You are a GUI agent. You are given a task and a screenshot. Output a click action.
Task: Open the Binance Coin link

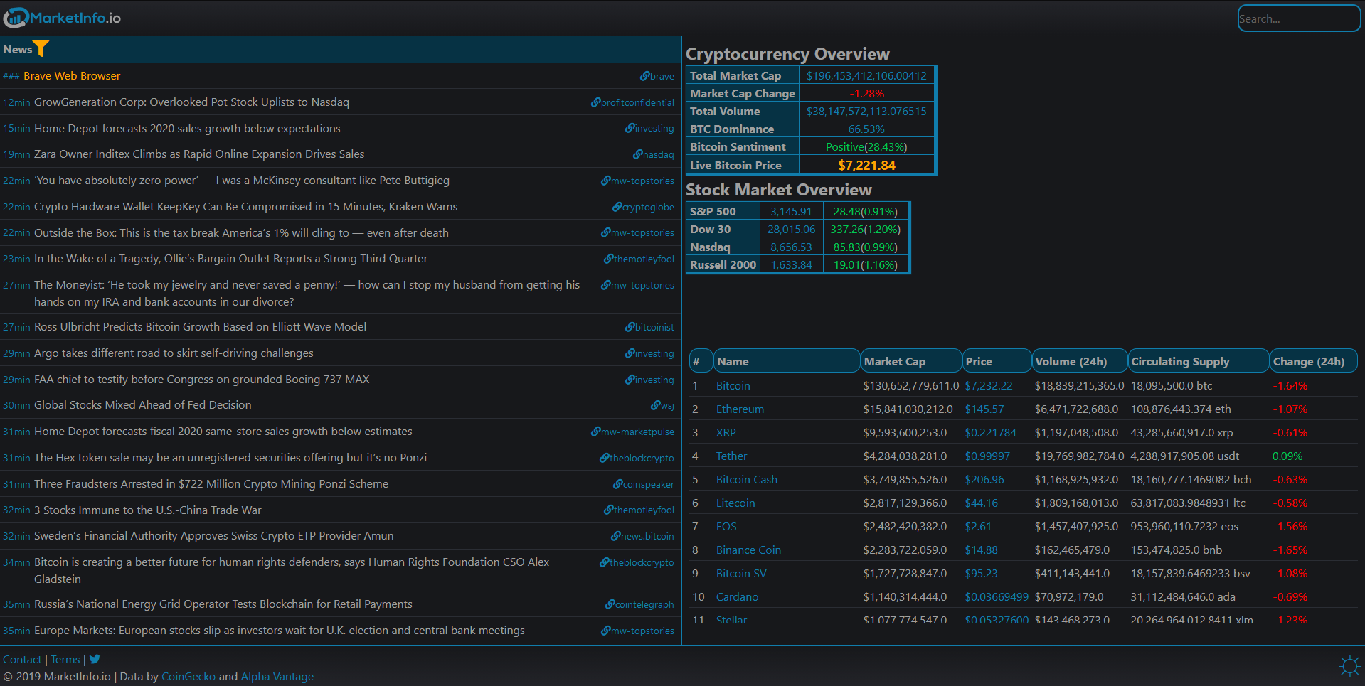[748, 550]
